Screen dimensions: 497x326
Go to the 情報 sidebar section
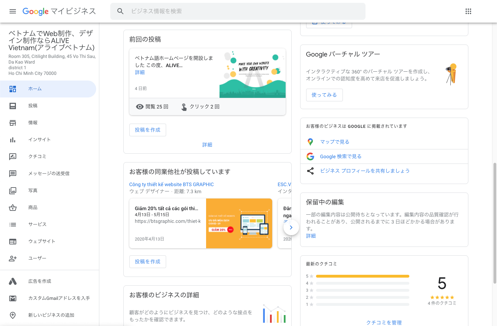[x=33, y=123]
